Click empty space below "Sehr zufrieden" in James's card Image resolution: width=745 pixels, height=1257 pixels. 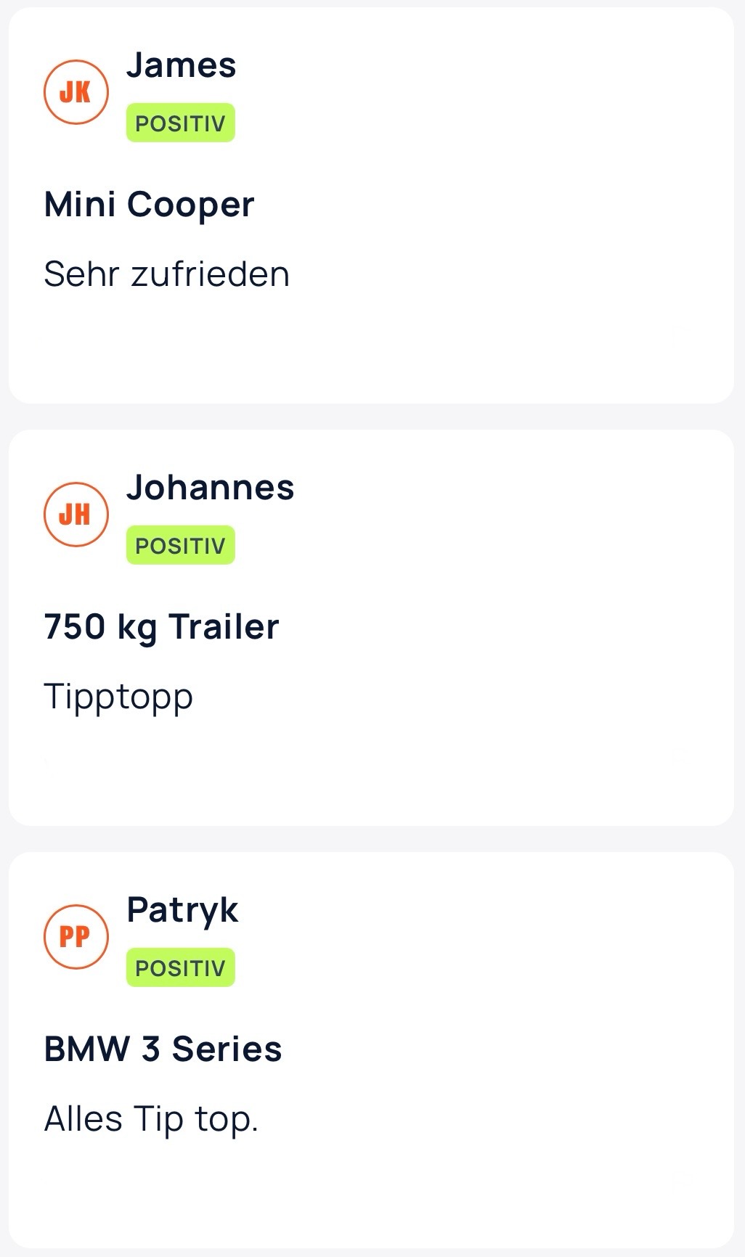370,348
